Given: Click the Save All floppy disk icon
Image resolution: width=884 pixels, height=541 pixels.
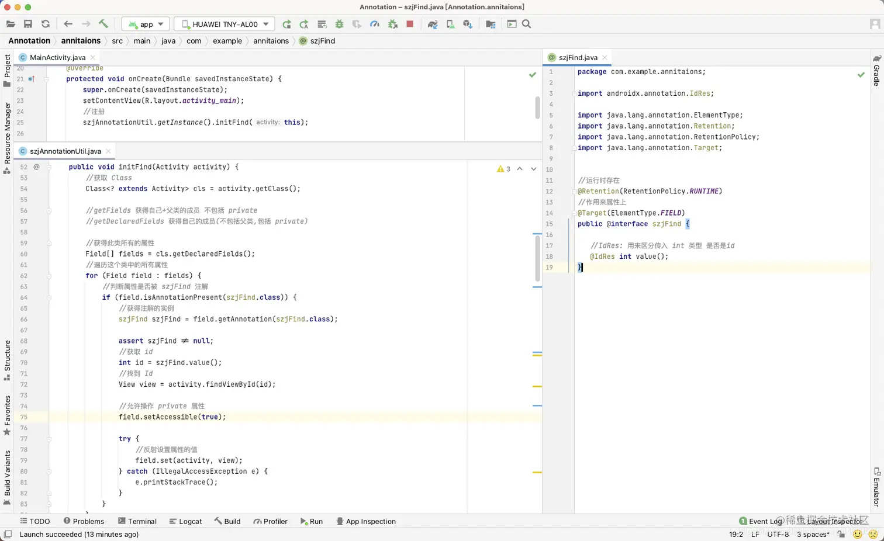Looking at the screenshot, I should [27, 24].
